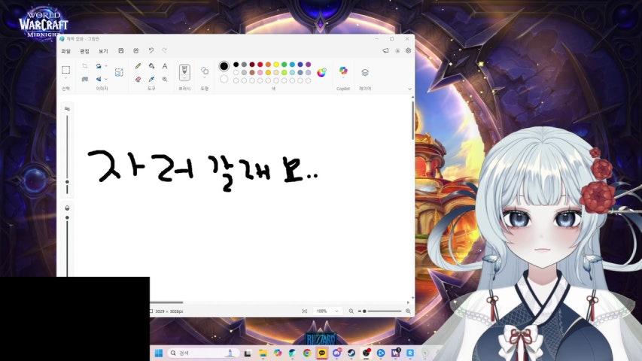Select the Text tool

click(x=165, y=66)
